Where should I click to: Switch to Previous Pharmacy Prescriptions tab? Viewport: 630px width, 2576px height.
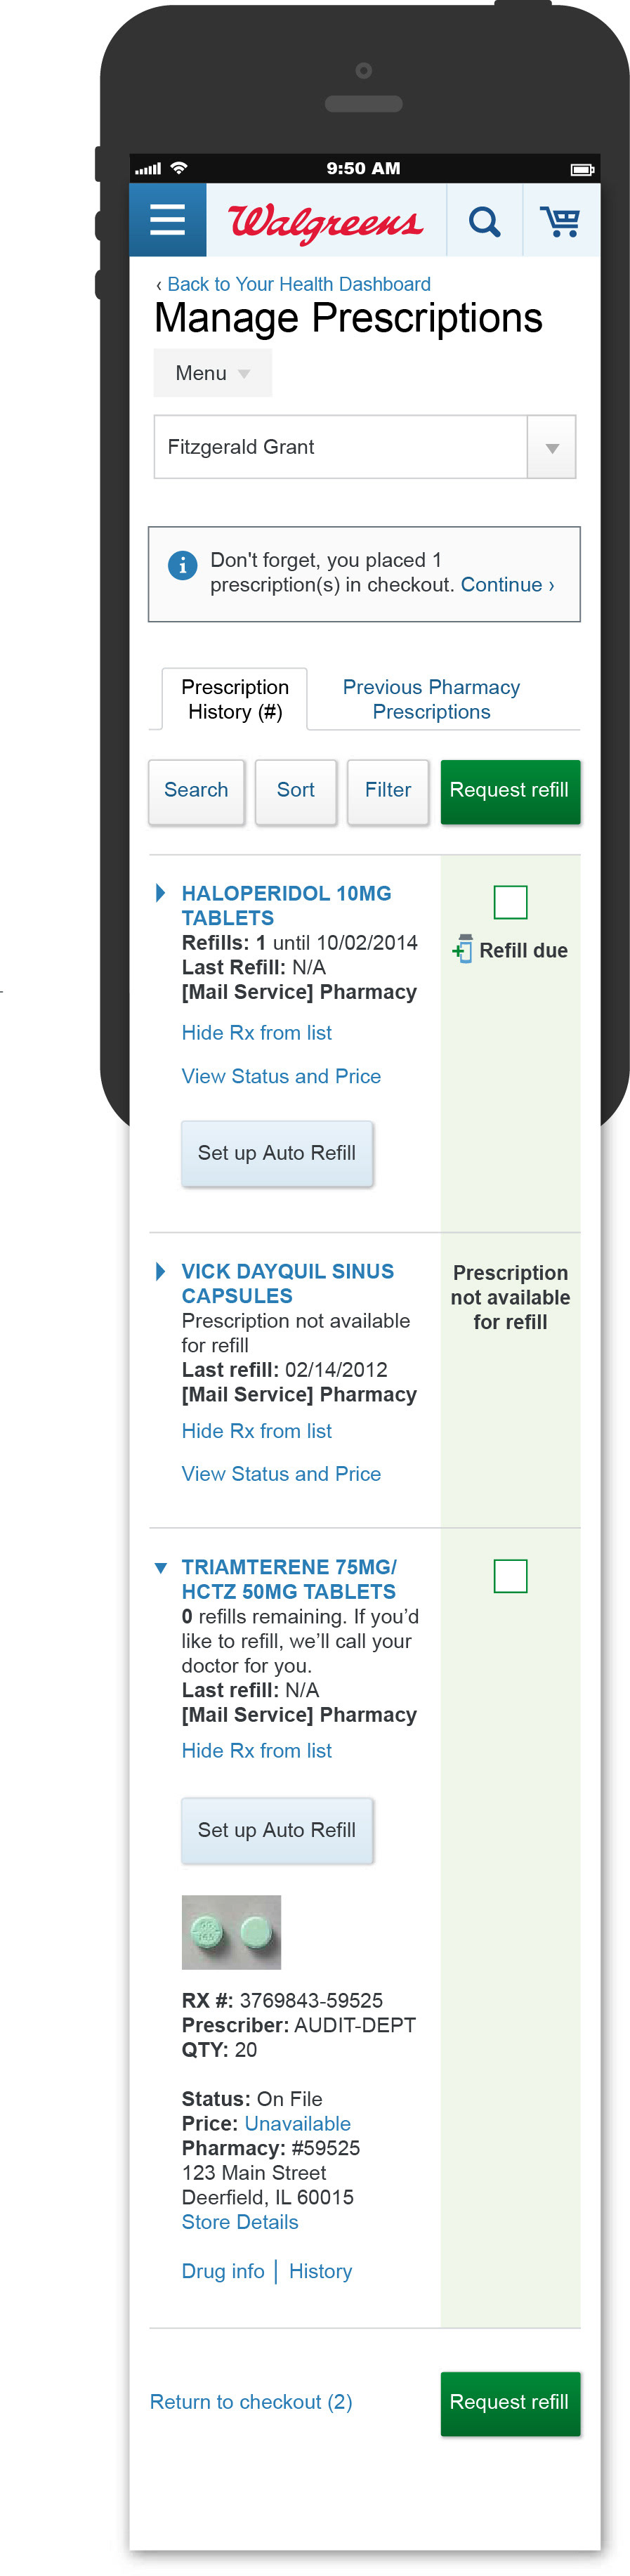point(431,699)
